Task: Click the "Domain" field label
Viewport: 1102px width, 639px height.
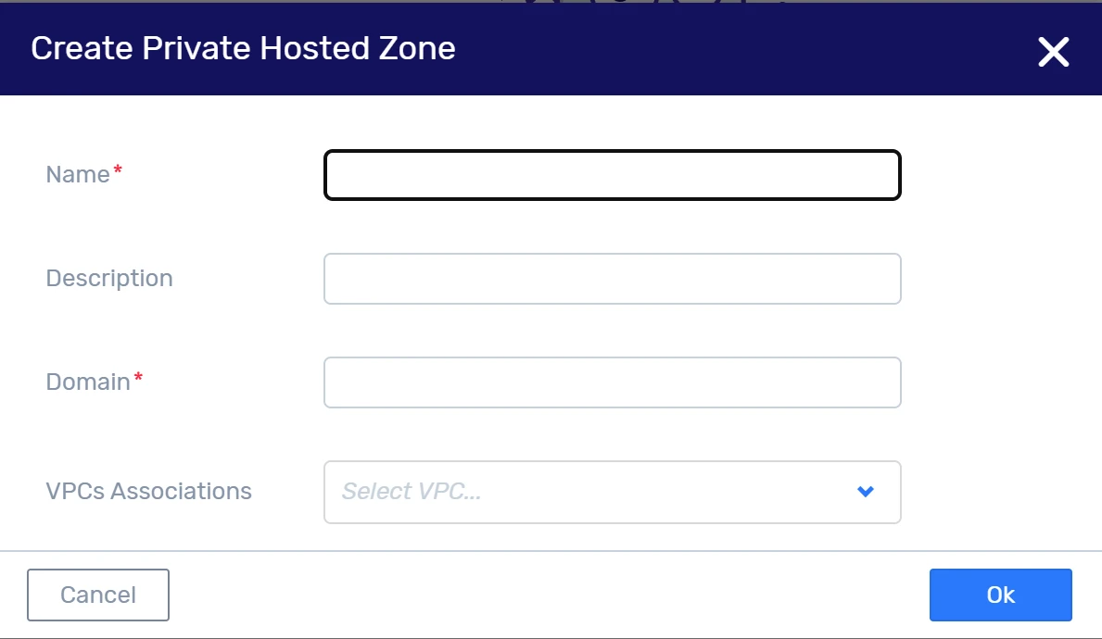Action: tap(88, 382)
